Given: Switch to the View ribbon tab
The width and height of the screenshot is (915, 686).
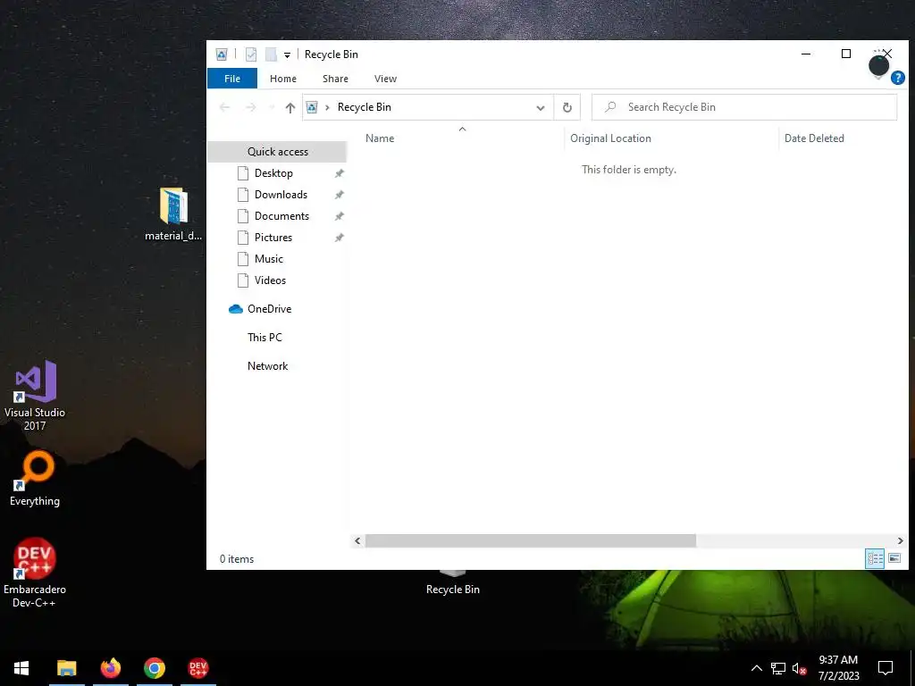Looking at the screenshot, I should point(385,79).
